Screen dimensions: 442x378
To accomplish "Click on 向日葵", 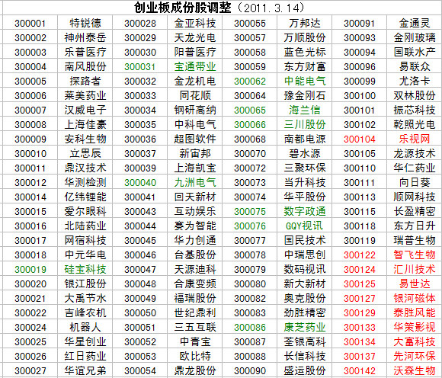I will click(x=415, y=182).
